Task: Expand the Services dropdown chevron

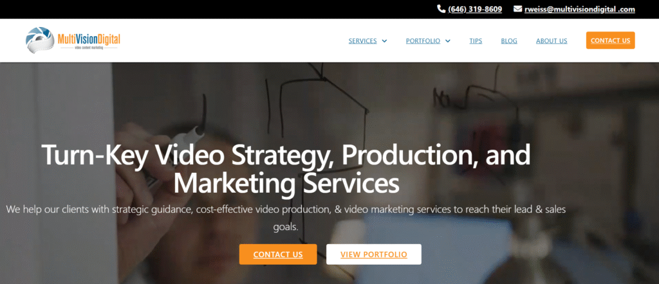Action: pos(384,40)
